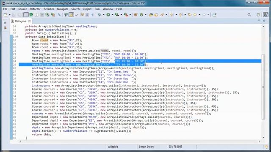Open the Search toolbar dropdown arrow
271x152 pixels.
click(166, 15)
